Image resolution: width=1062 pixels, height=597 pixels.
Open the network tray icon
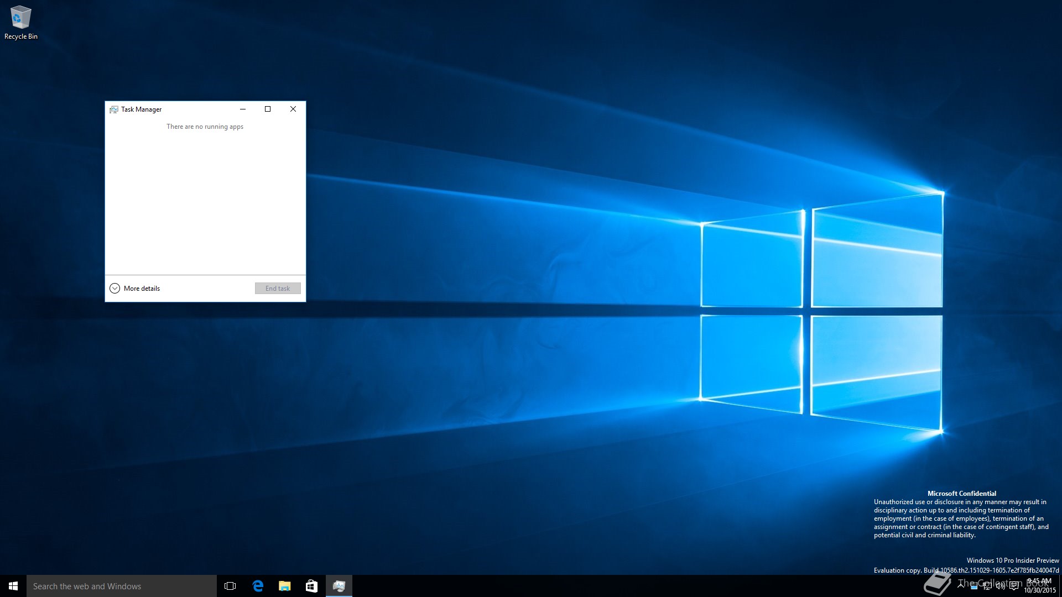point(987,586)
